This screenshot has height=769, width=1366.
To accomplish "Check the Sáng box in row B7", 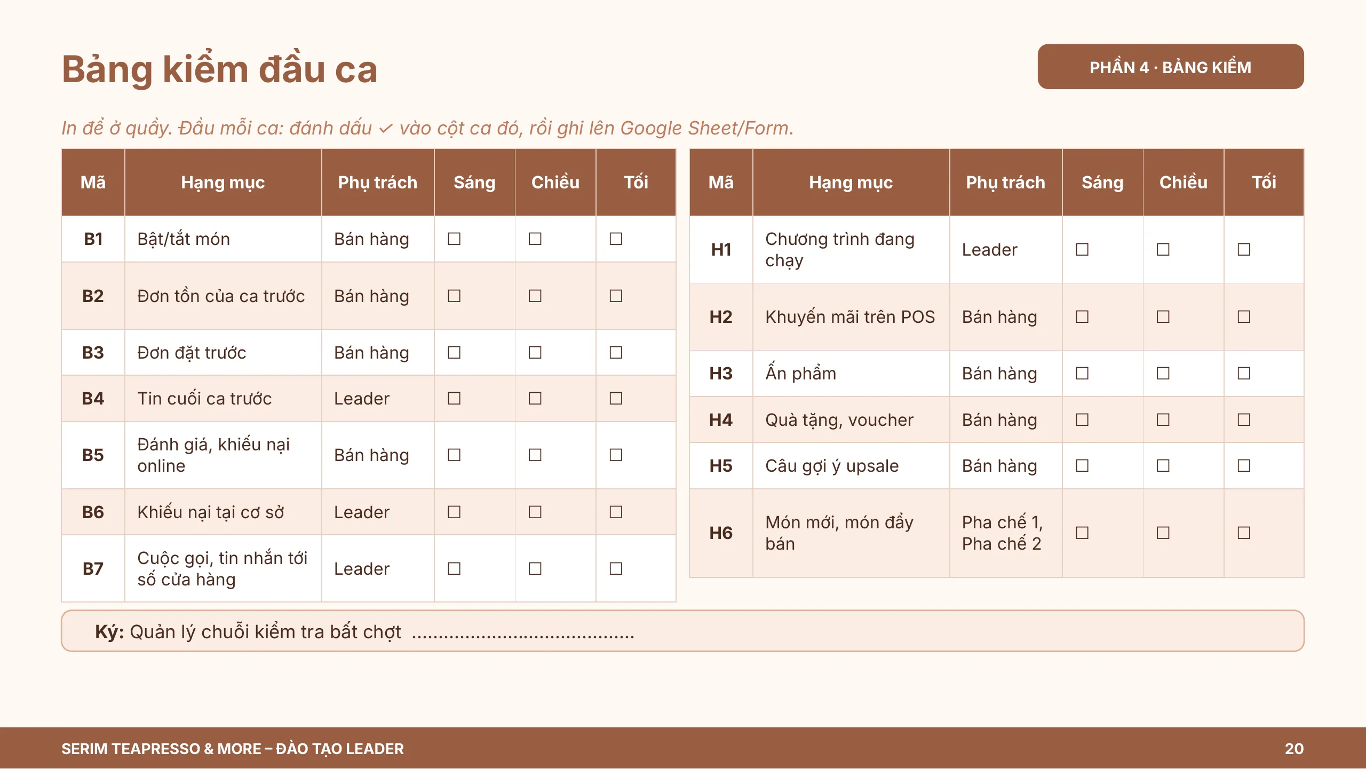I will pyautogui.click(x=454, y=568).
